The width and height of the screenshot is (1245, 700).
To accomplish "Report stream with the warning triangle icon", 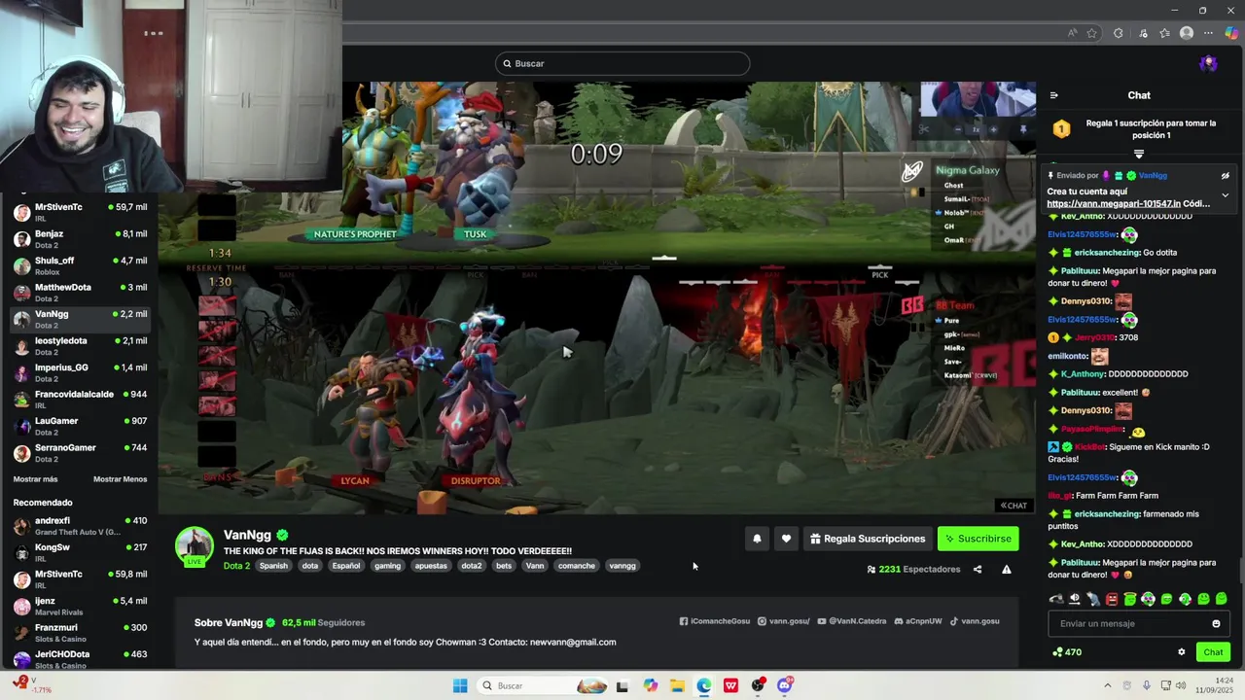I will [x=1007, y=570].
